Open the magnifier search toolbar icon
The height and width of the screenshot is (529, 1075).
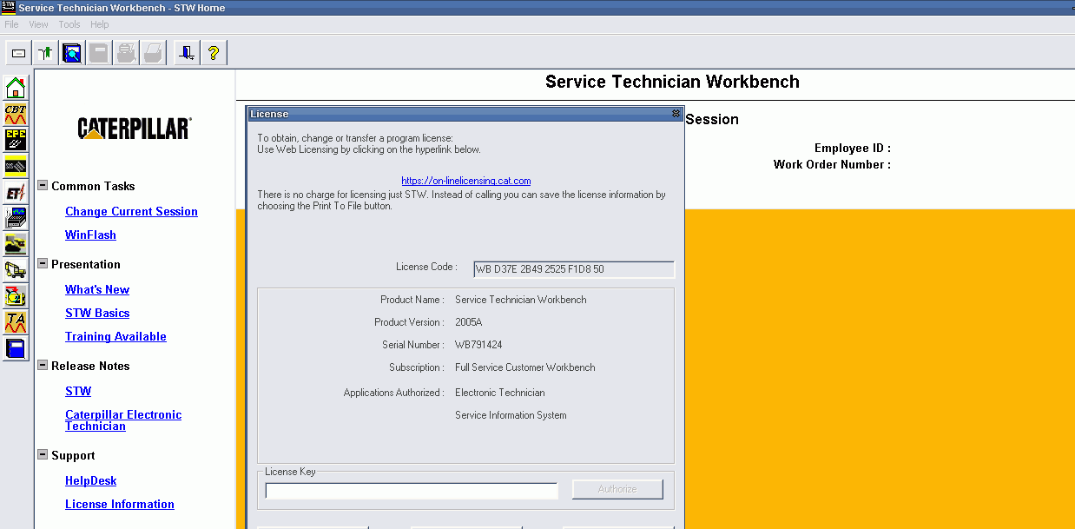(72, 53)
